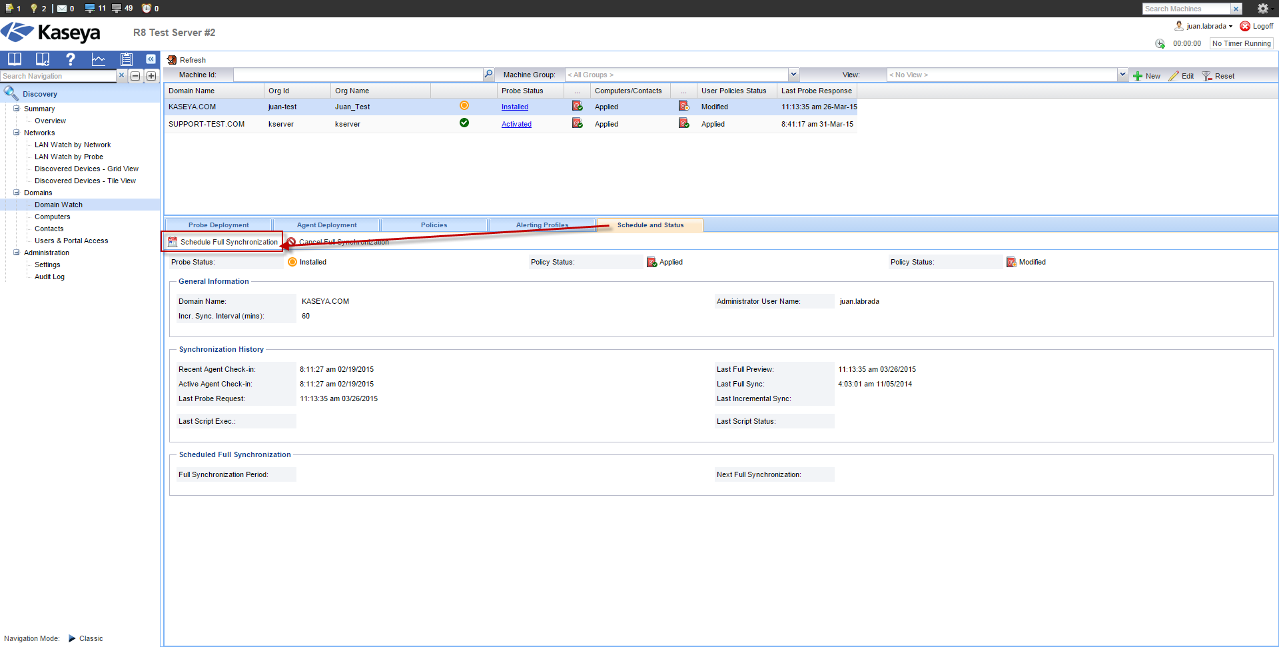Image resolution: width=1279 pixels, height=647 pixels.
Task: Click the Search Machines input field
Action: coord(1186,9)
